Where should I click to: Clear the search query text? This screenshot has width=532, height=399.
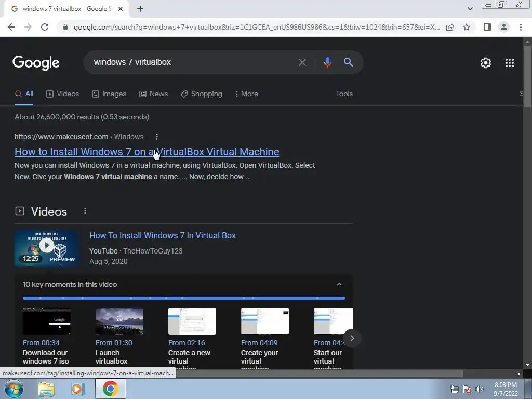point(302,62)
